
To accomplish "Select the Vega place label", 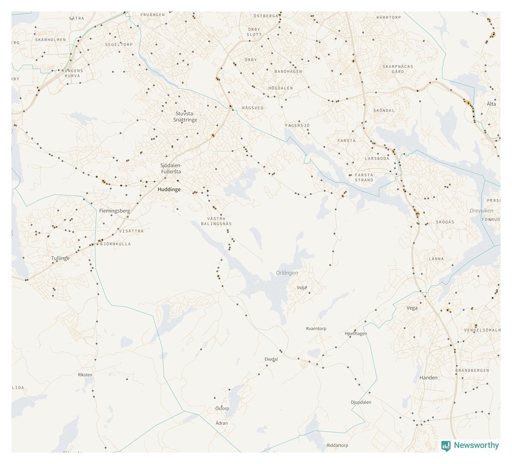I will tap(412, 308).
